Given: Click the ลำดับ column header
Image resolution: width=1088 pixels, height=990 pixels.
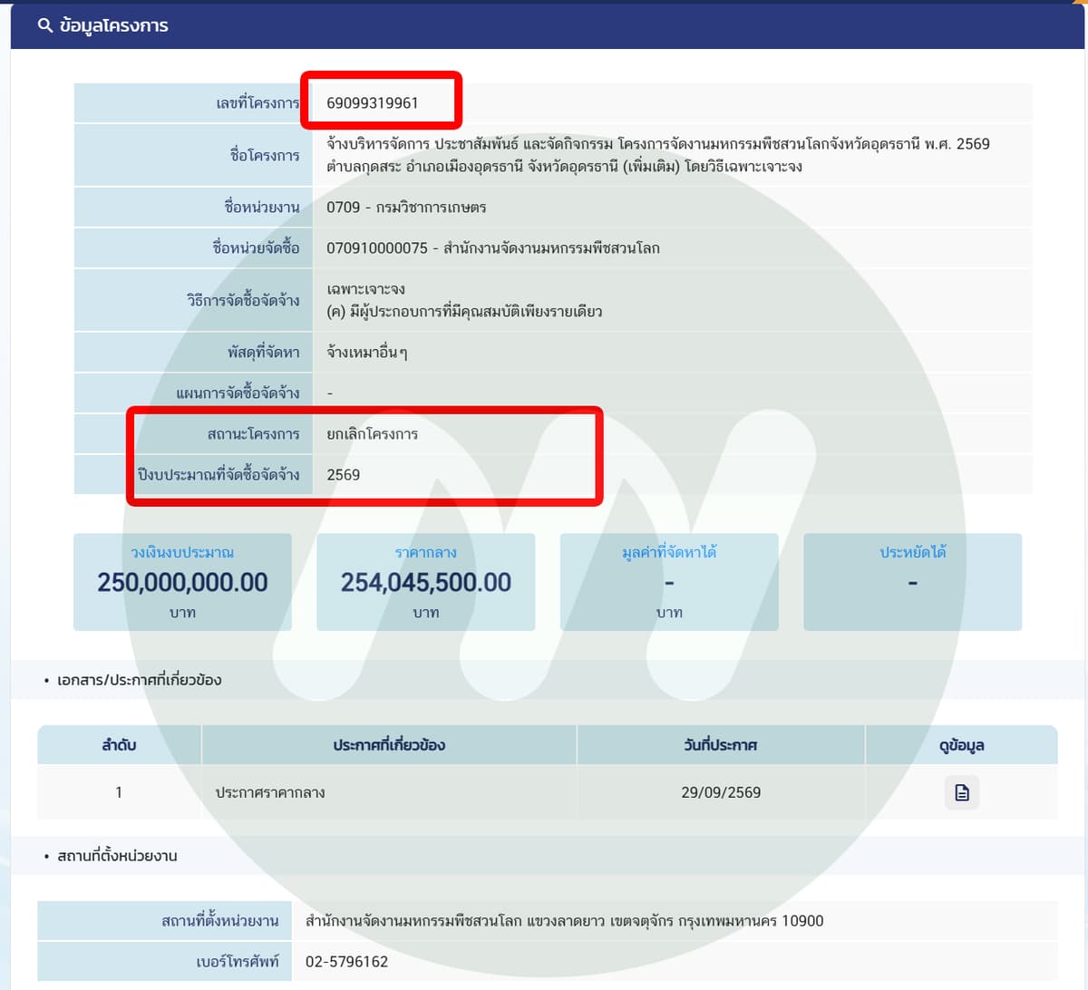Looking at the screenshot, I should [x=119, y=745].
